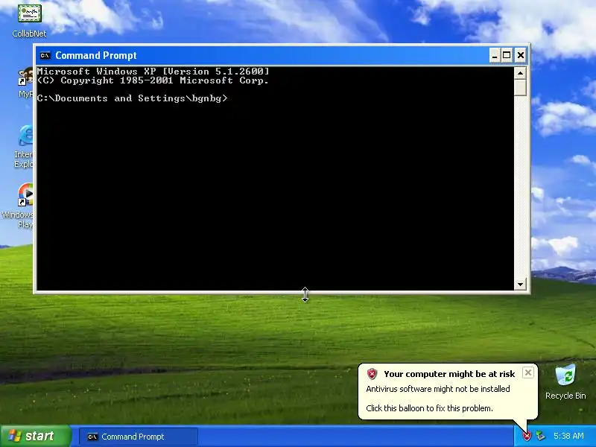
Task: Click the Command Prompt taskbar button
Action: (139, 437)
